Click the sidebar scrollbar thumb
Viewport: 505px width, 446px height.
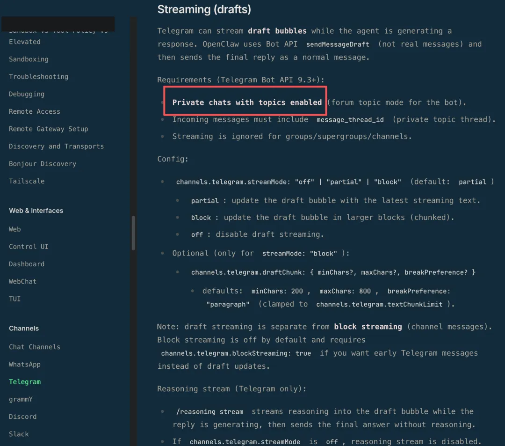click(x=133, y=233)
